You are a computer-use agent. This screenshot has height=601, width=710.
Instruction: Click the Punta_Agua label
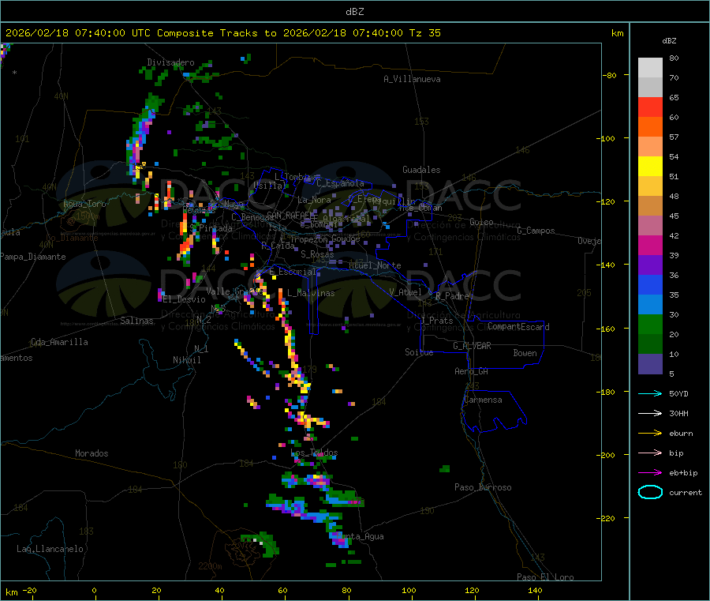tap(360, 537)
